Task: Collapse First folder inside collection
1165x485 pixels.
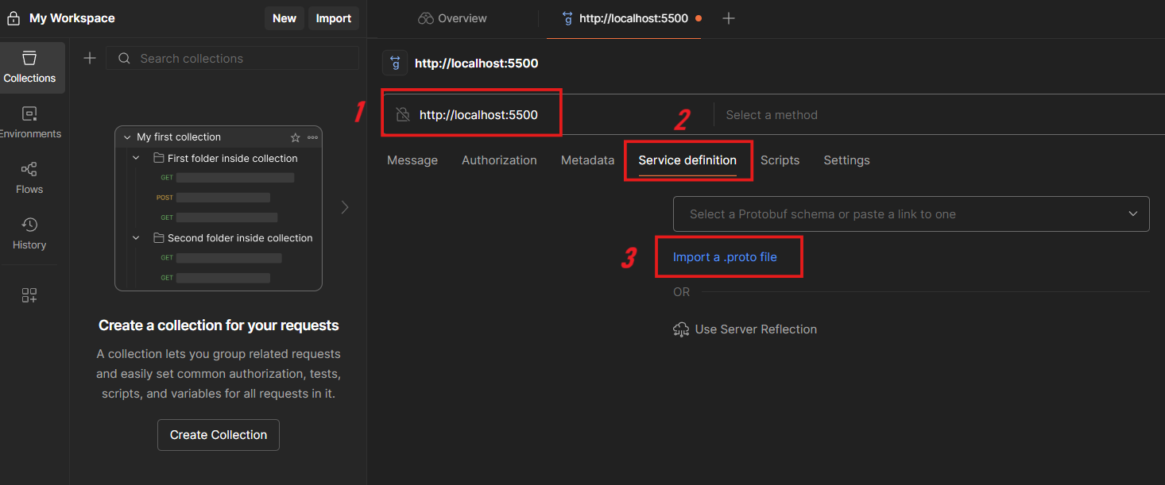Action: [136, 158]
